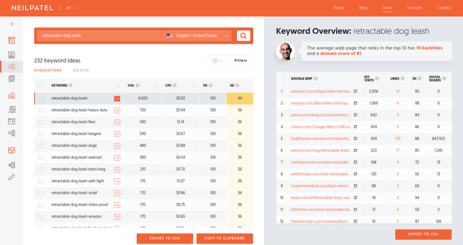
Task: Open external link icon for petco.com result
Action: 355,115
